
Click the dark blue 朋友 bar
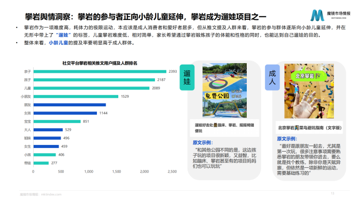pyautogui.click(x=69, y=105)
